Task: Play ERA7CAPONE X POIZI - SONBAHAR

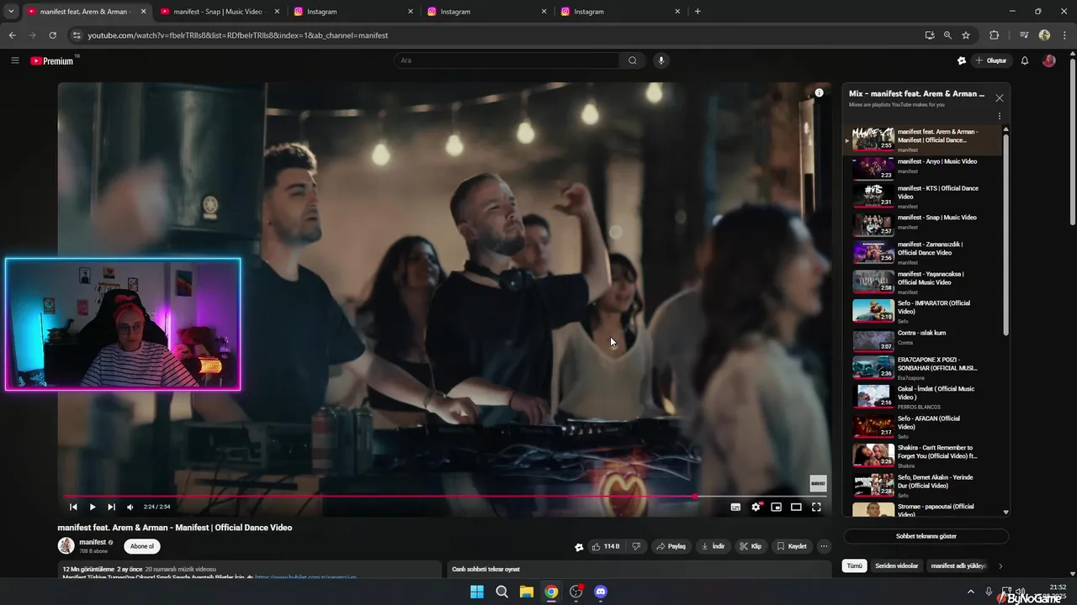Action: [923, 368]
